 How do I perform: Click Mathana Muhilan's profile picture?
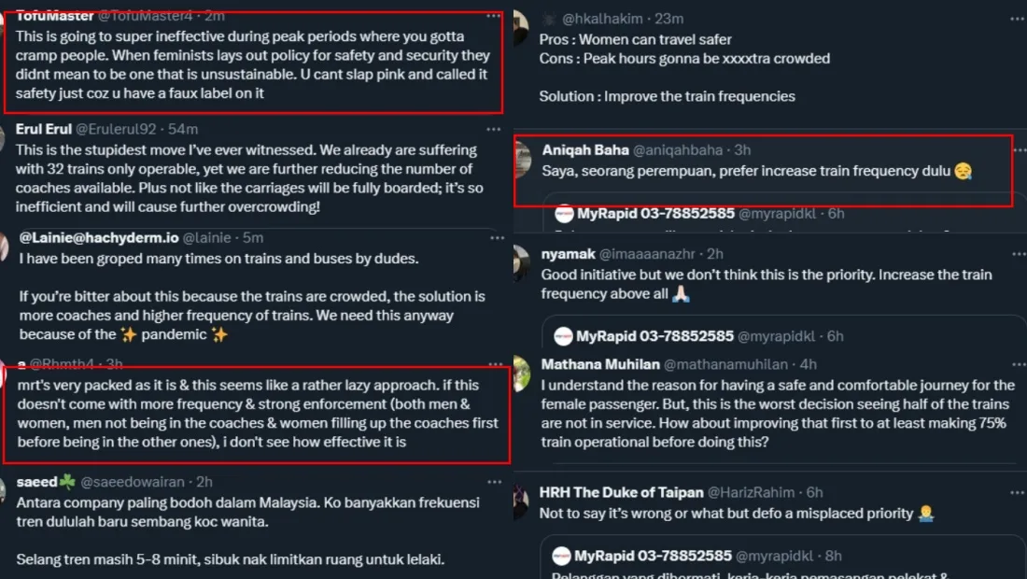point(521,374)
